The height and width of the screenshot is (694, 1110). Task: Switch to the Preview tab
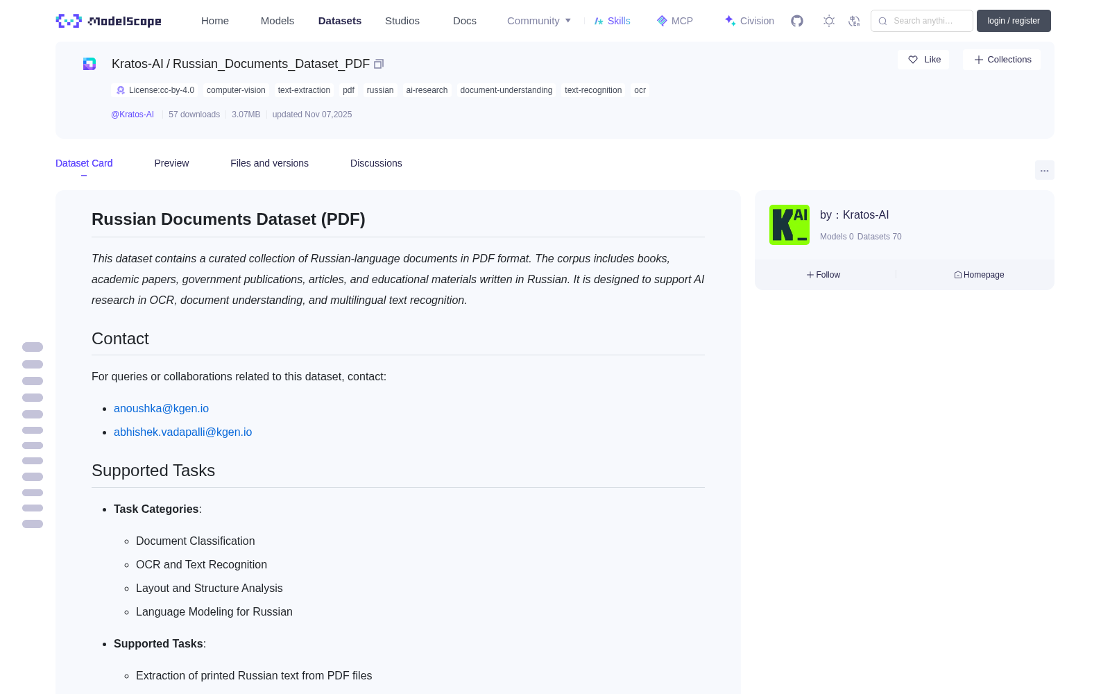point(171,163)
